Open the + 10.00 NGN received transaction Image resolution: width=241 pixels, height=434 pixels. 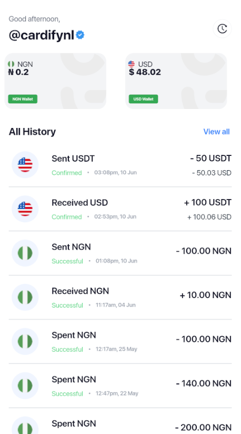point(120,297)
